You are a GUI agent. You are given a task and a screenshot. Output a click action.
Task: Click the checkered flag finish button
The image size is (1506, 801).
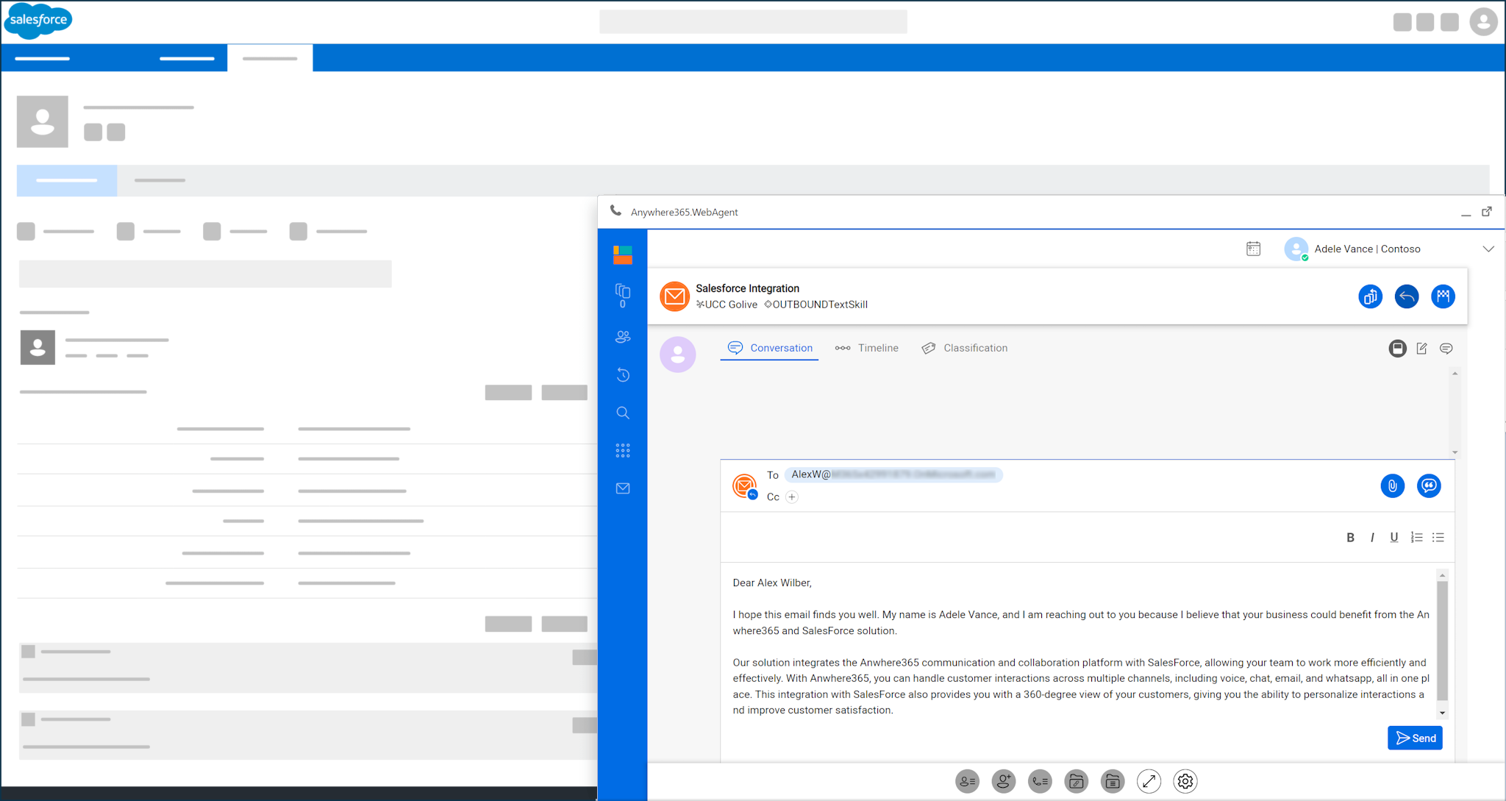(x=1443, y=296)
